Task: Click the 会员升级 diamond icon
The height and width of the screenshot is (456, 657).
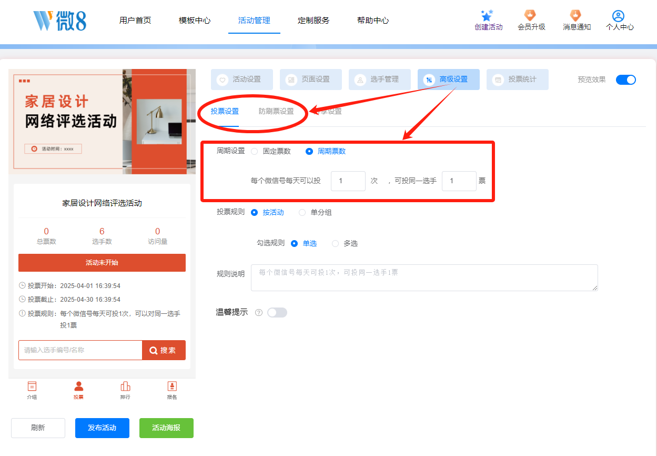Action: (530, 15)
